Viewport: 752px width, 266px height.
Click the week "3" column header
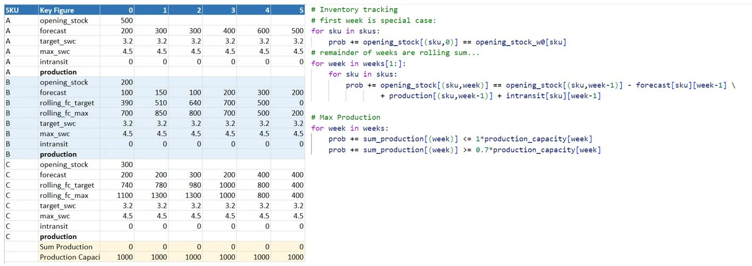click(219, 10)
